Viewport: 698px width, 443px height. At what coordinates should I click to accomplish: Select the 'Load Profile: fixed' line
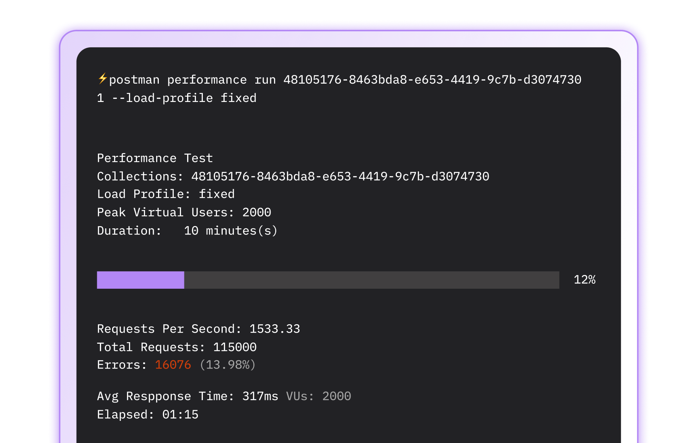coord(165,194)
